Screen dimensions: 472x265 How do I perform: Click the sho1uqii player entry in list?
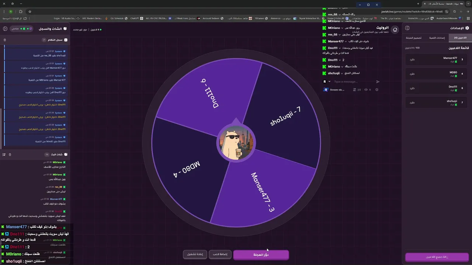tap(436, 102)
